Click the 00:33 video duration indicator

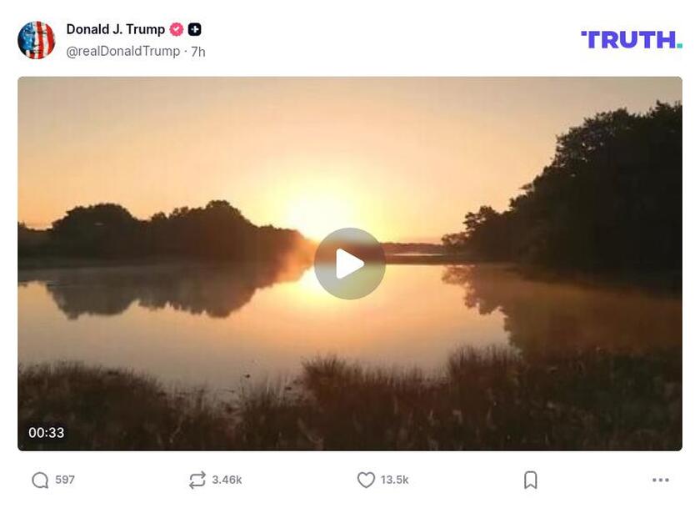[x=47, y=432]
